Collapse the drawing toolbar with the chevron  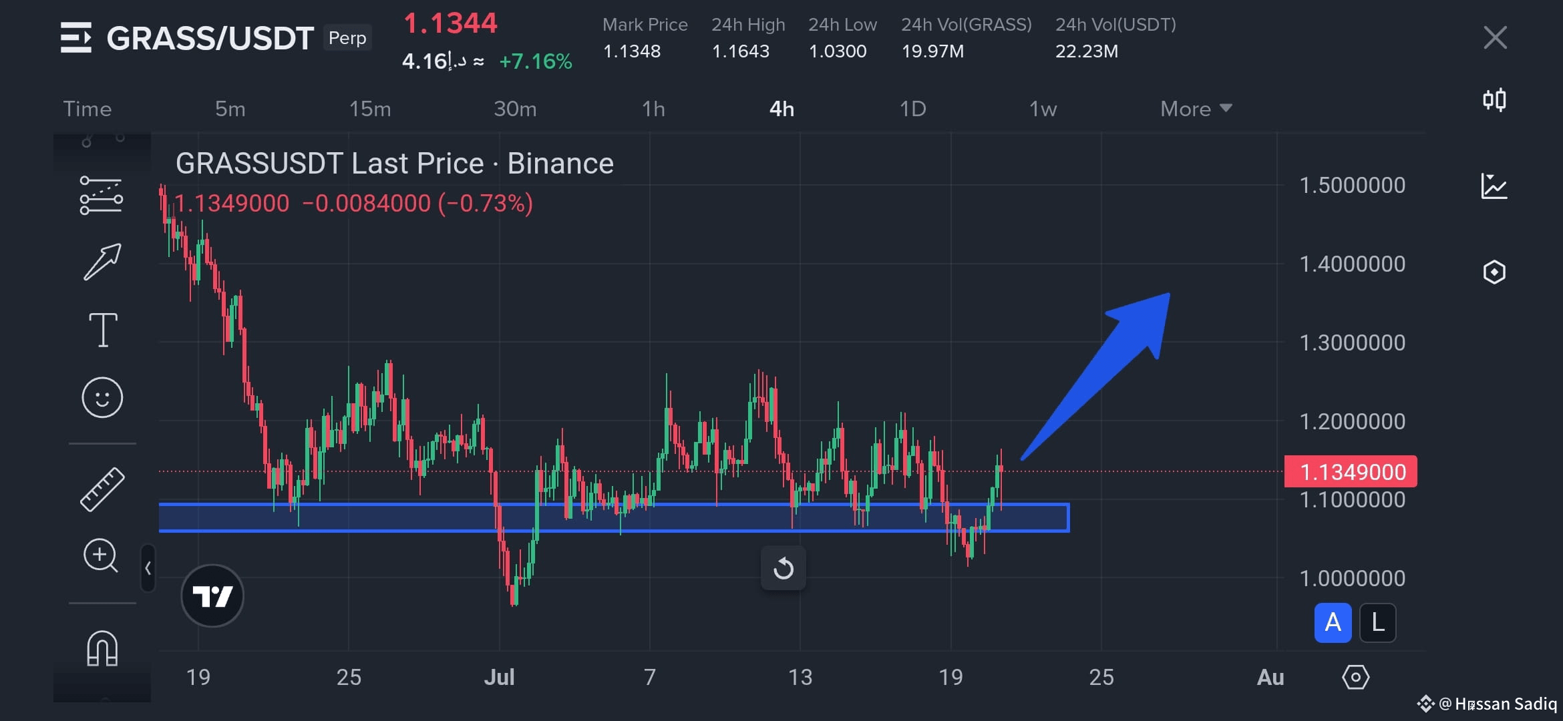click(148, 568)
